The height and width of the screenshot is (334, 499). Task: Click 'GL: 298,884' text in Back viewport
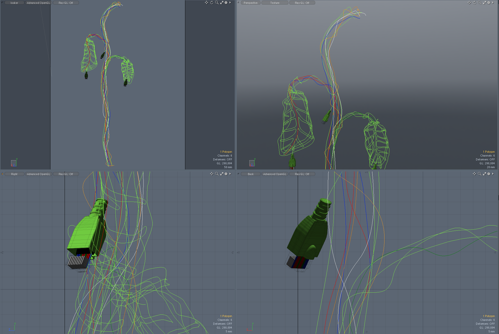click(487, 328)
